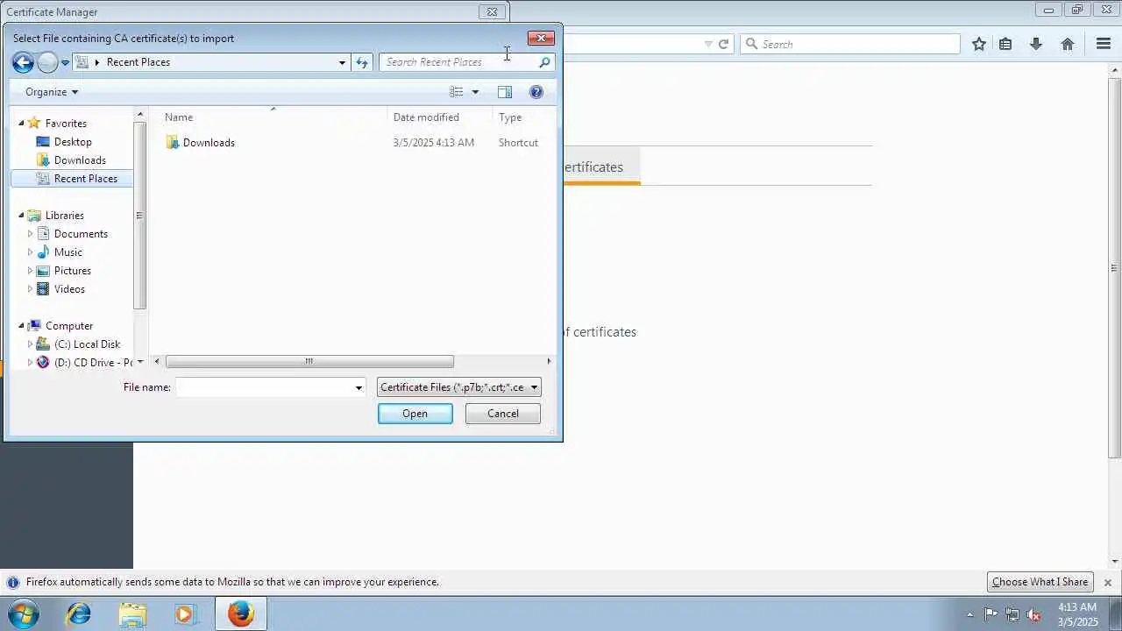Click the search magnifier in dialog
The width and height of the screenshot is (1122, 631).
click(x=544, y=62)
